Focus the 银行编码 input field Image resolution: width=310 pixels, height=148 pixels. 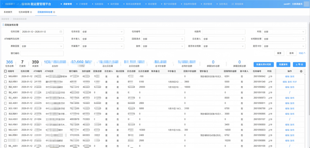[x=42, y=53]
